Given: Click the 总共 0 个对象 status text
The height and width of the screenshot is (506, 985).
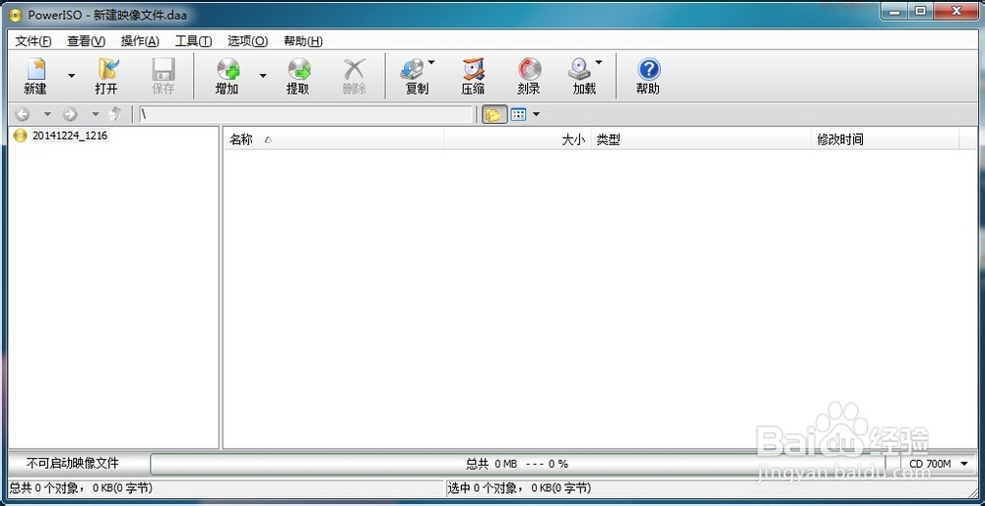Looking at the screenshot, I should (x=81, y=488).
